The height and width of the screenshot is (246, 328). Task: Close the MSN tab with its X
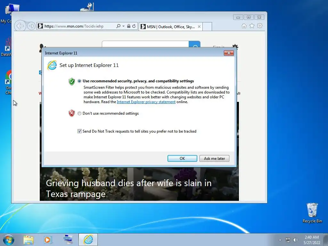[x=199, y=27]
